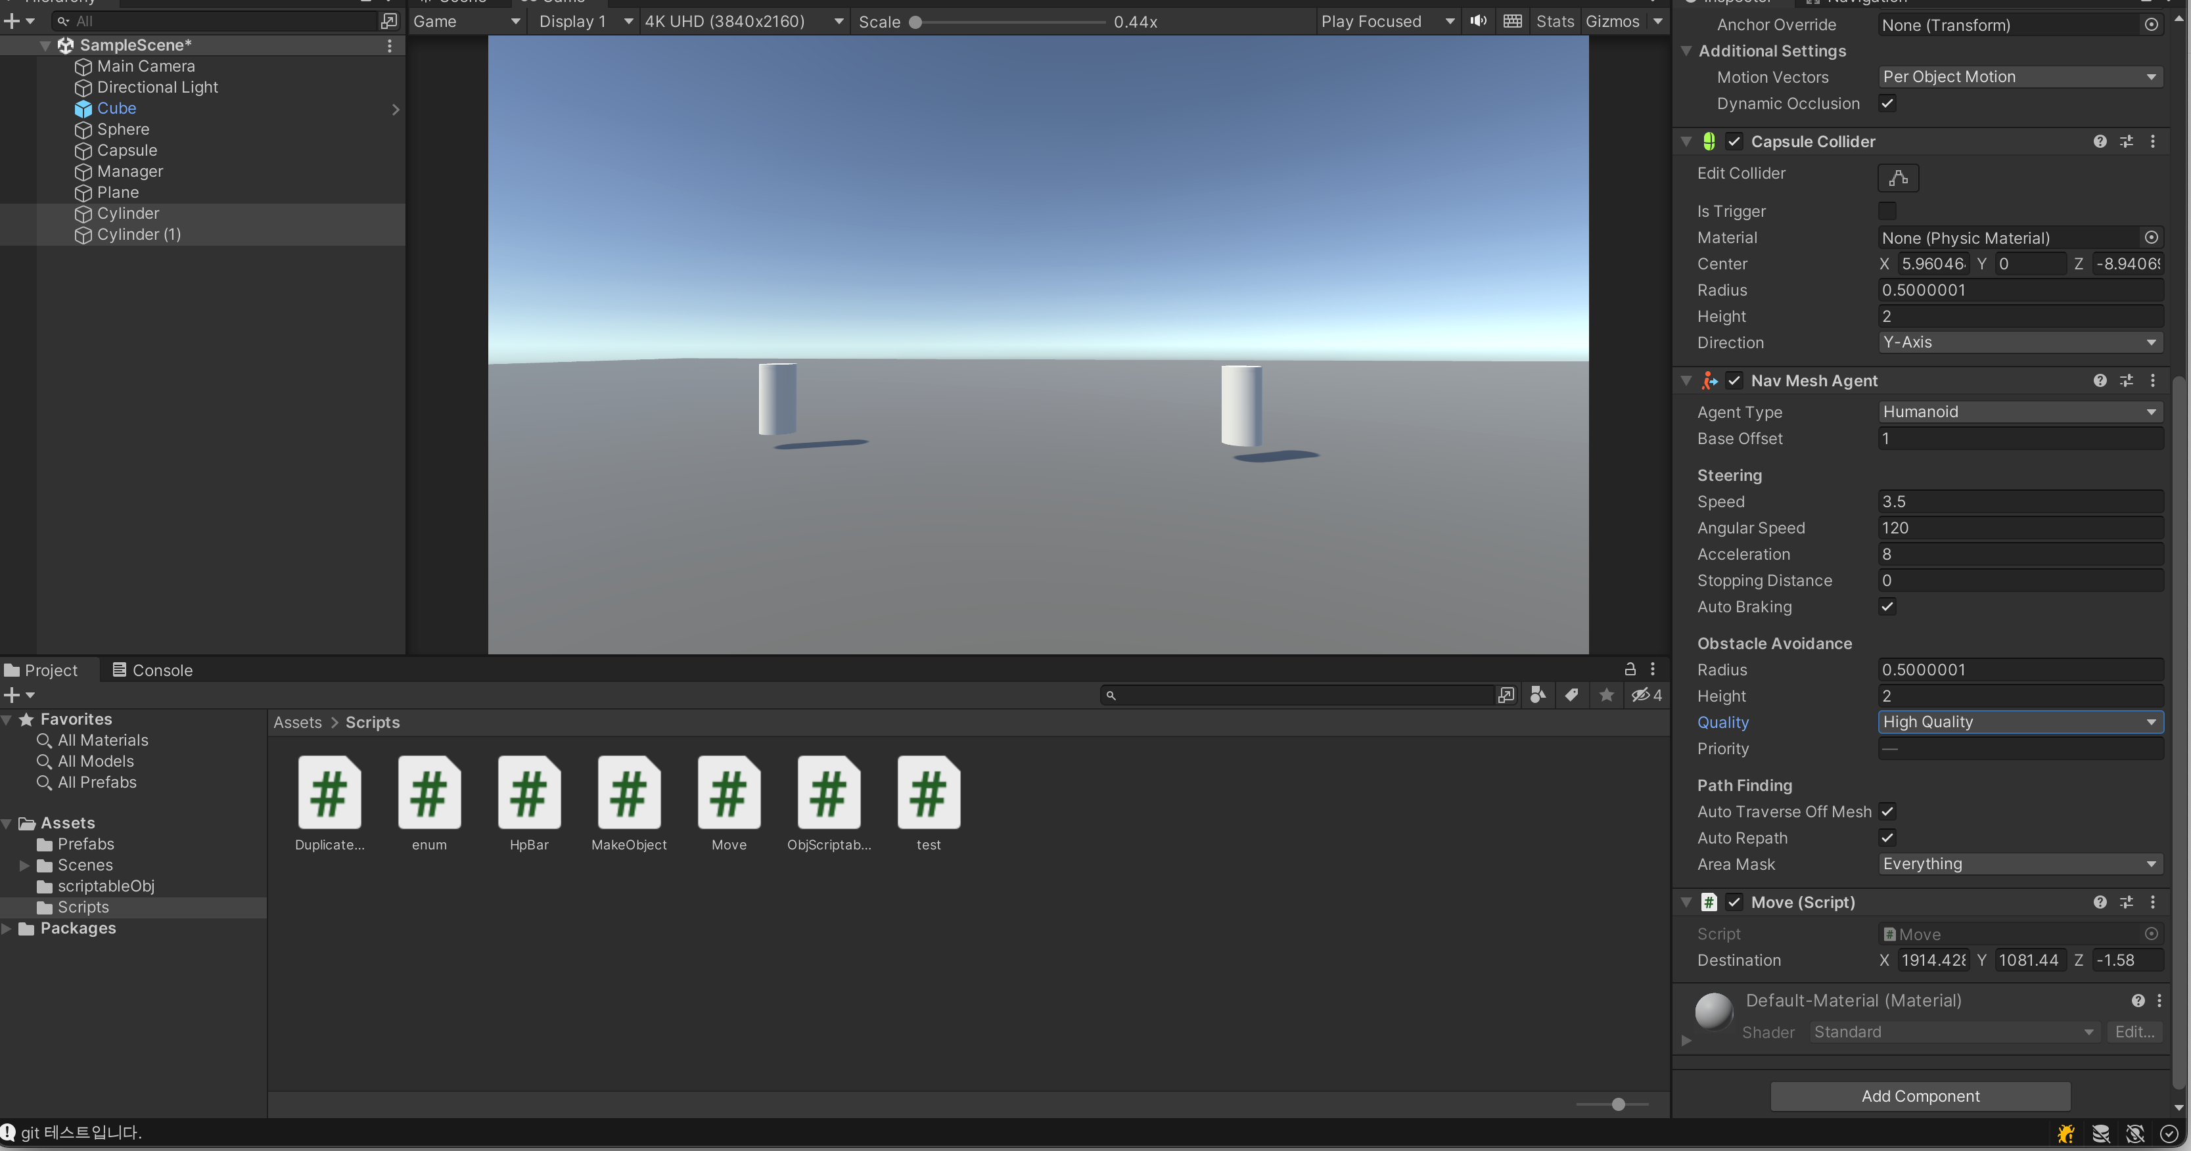2191x1151 pixels.
Task: Click the Add Component button
Action: [1920, 1096]
